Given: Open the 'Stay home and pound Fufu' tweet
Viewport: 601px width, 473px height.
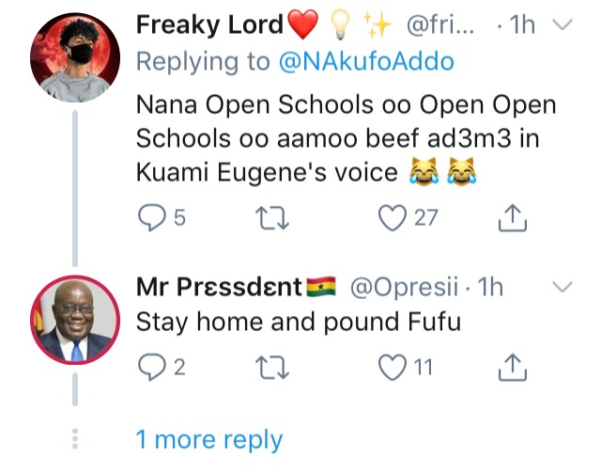Looking at the screenshot, I should tap(299, 322).
